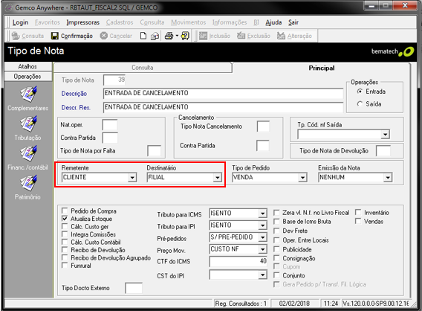Viewport: 422px width, 311px height.
Task: Check the Vendas checkbox
Action: point(358,221)
